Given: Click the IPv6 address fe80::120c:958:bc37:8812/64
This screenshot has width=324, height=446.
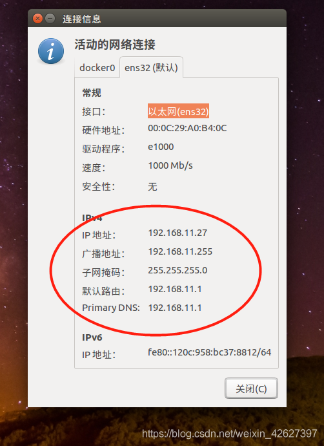Looking at the screenshot, I should point(210,352).
